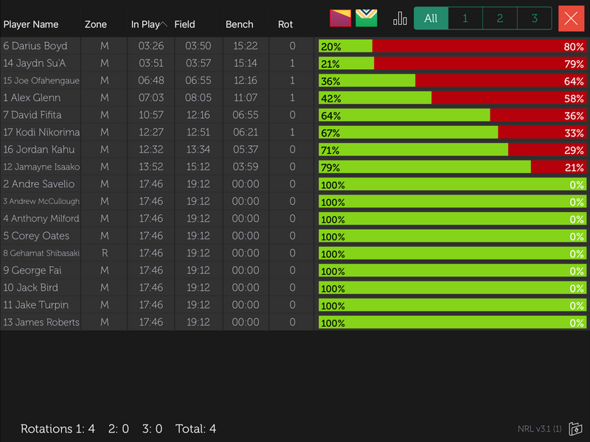
Task: Click the Rotations 1: 4 summary
Action: [58, 429]
